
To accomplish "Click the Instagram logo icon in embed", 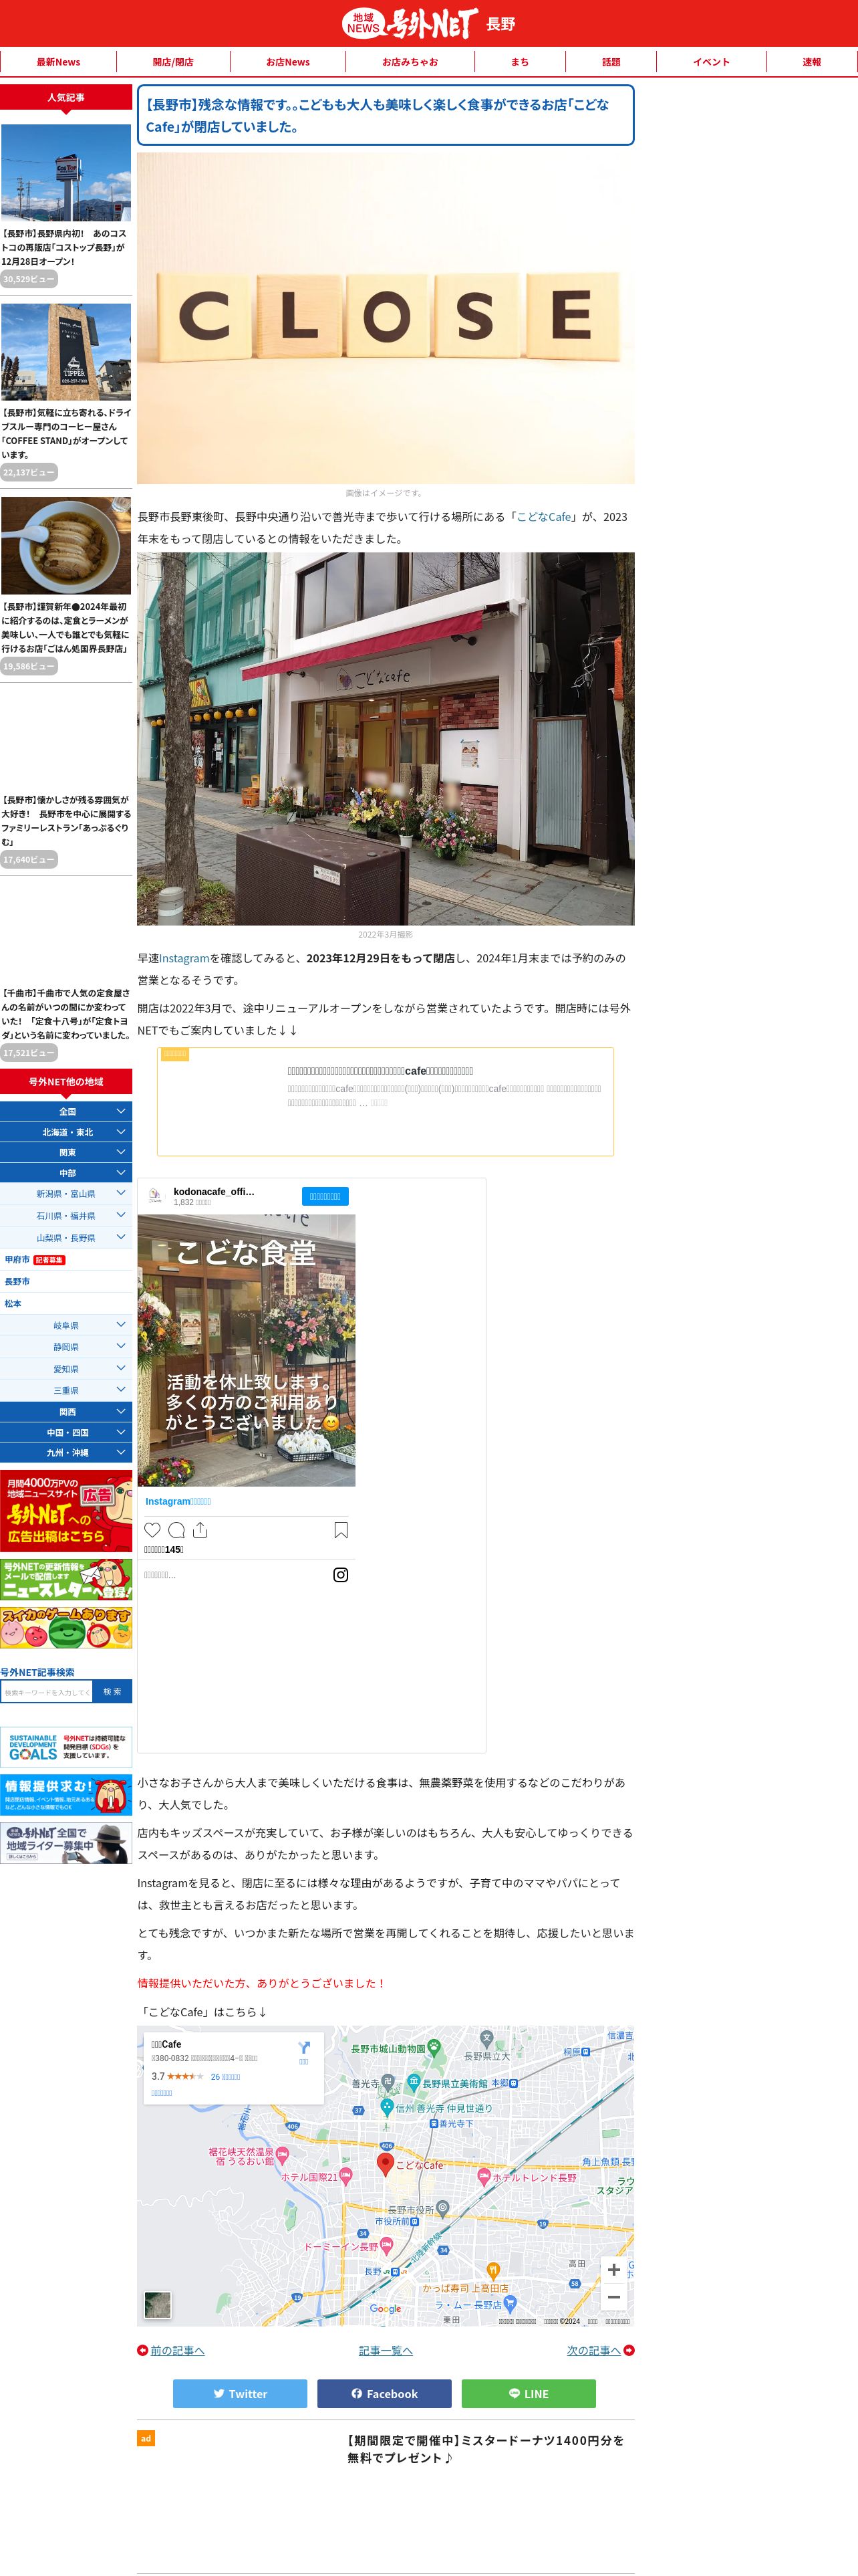I will pyautogui.click(x=341, y=1574).
